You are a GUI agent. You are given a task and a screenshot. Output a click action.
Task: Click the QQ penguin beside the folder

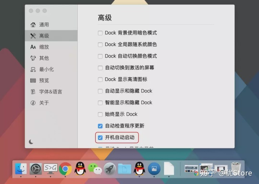point(139,169)
